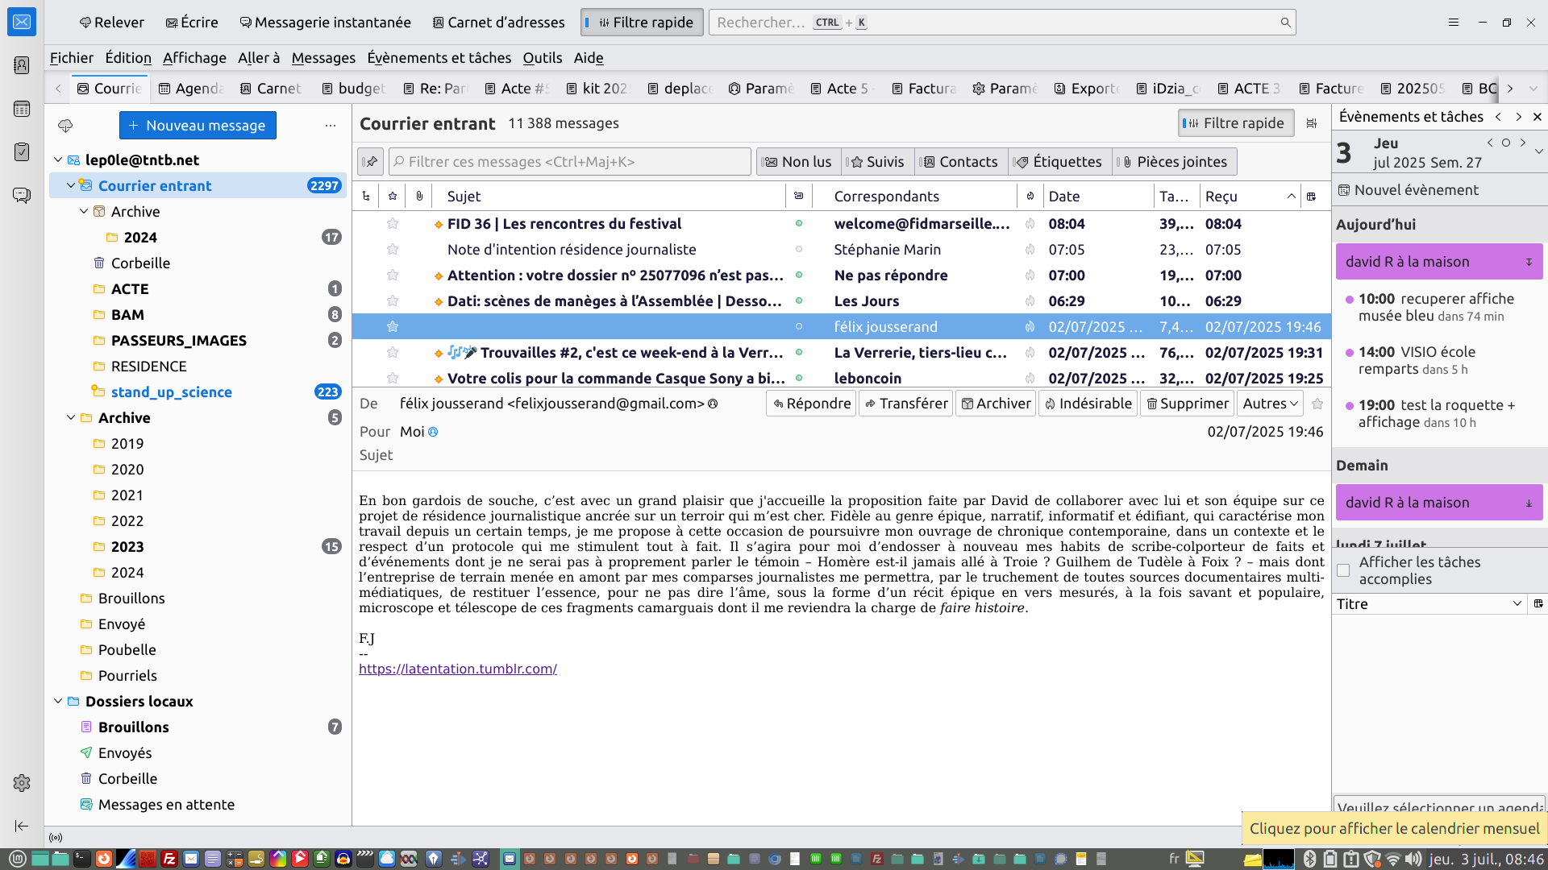Click the 'Filtrer ces messages' filter field

coord(569,162)
